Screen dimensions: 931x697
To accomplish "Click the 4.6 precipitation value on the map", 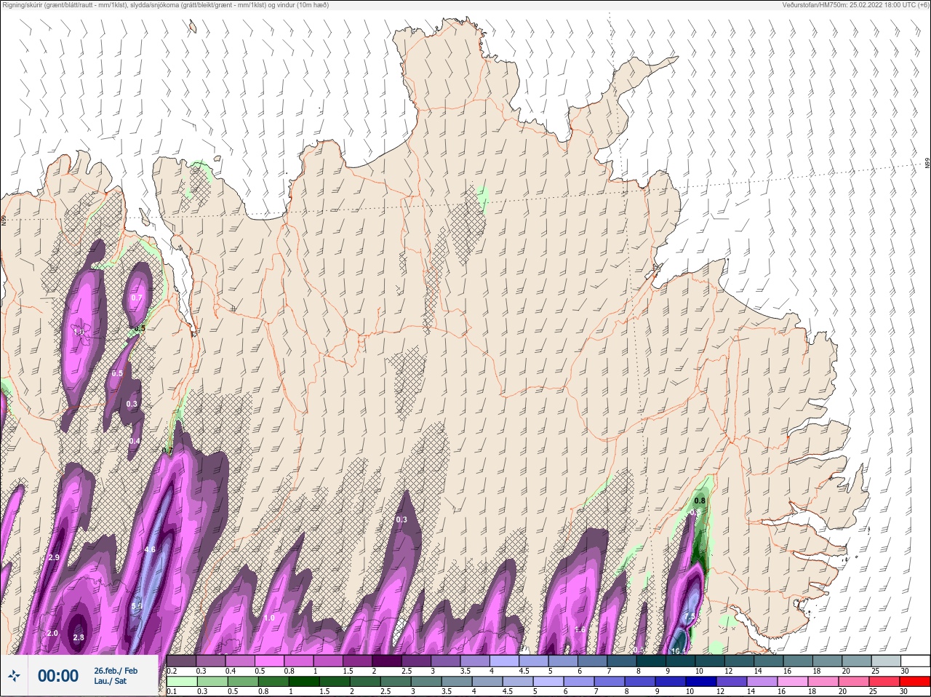I will pyautogui.click(x=150, y=549).
